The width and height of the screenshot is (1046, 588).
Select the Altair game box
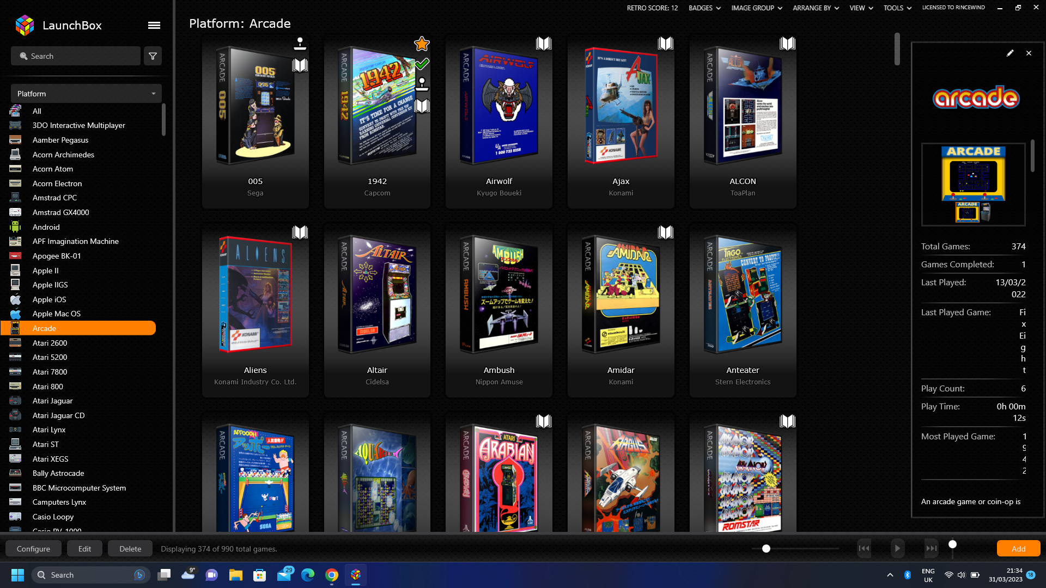(x=377, y=295)
